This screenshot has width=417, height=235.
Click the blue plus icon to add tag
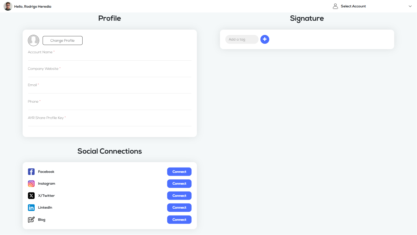coord(265,39)
